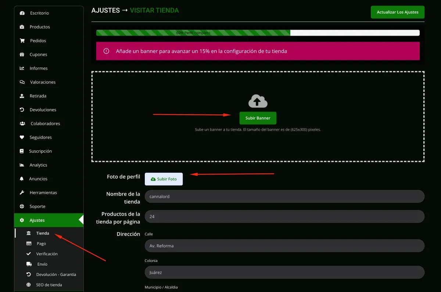Click the cloud upload banner icon

(258, 101)
